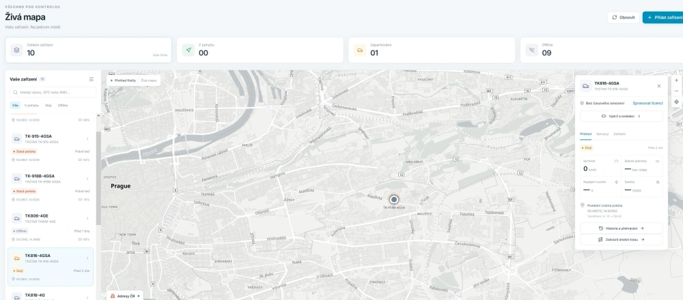Switch to the Zařízení detail tab
Image resolution: width=683 pixels, height=300 pixels.
click(x=619, y=134)
